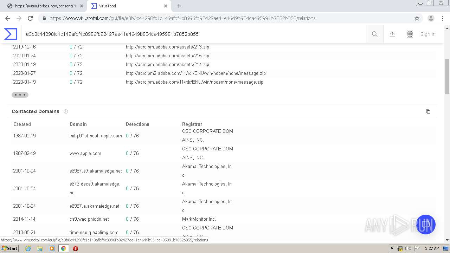
Task: Show hidden tray icons arrow
Action: coord(392,248)
